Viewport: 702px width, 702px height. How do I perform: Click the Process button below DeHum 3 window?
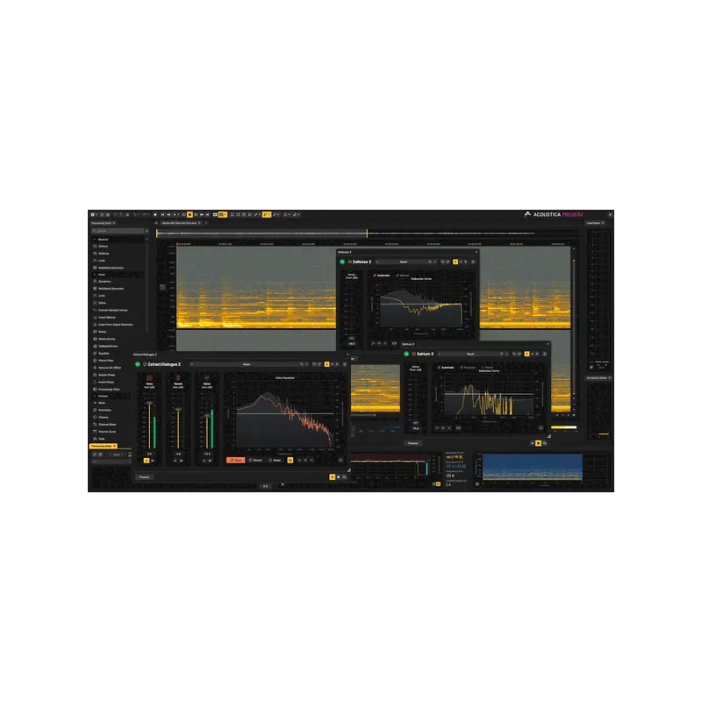pos(412,443)
